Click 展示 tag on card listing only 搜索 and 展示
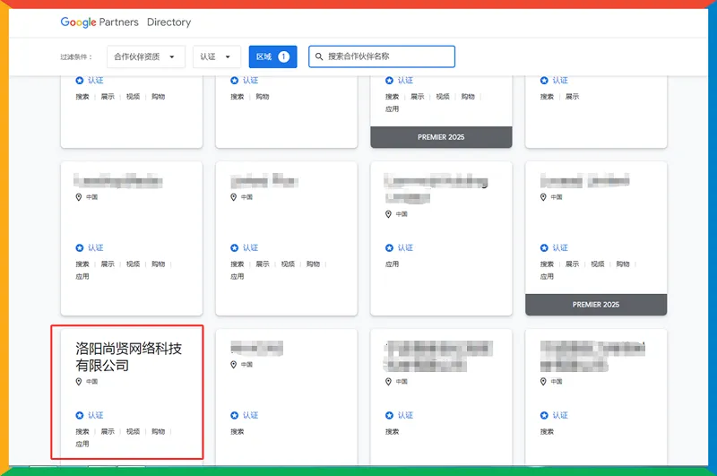This screenshot has width=717, height=476. tap(572, 97)
